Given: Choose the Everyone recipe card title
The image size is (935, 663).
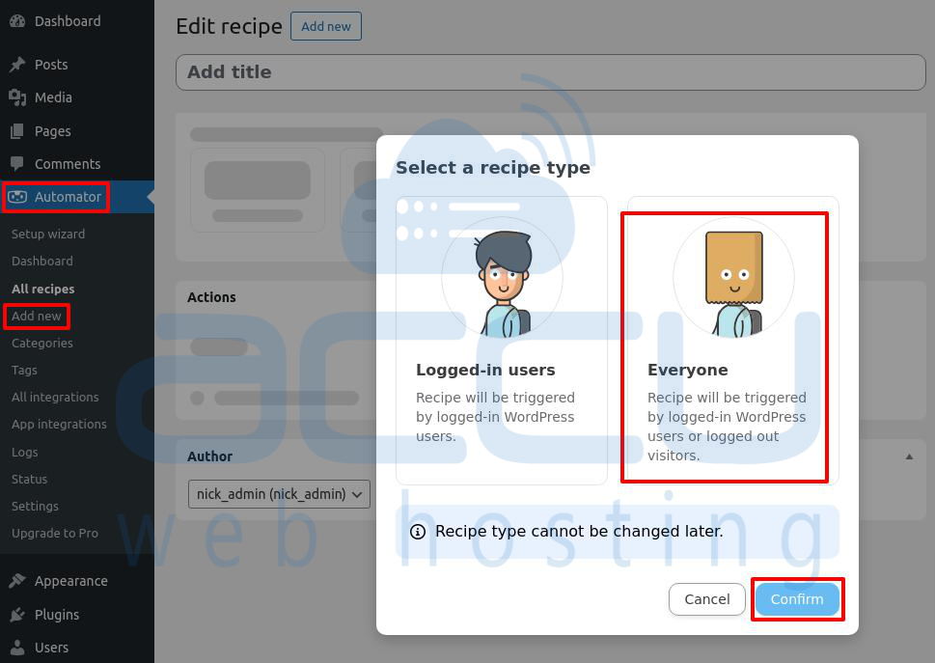Looking at the screenshot, I should click(688, 370).
